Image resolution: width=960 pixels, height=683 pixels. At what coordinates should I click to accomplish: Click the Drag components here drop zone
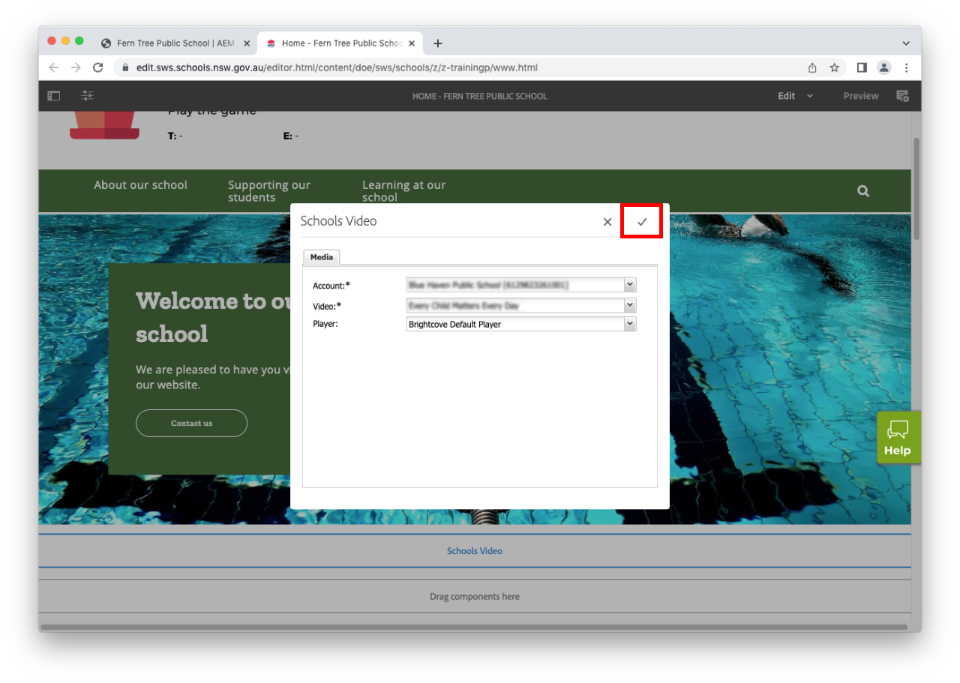475,597
